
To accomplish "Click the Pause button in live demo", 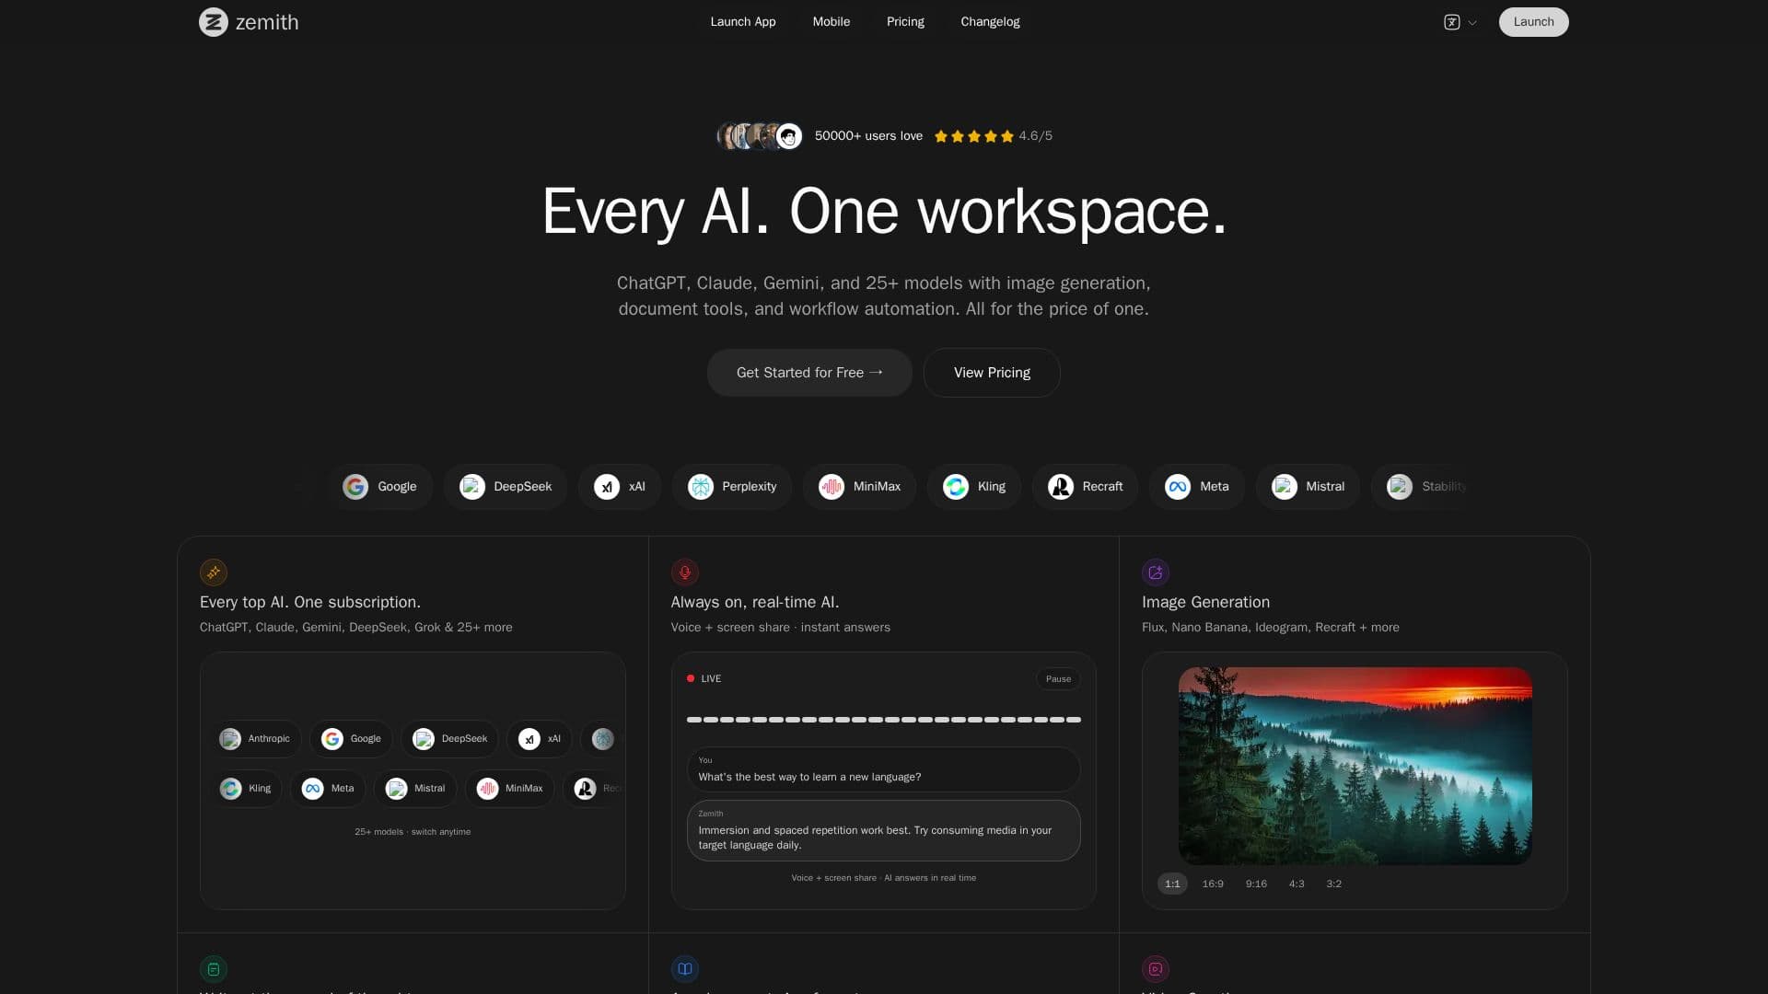I will coord(1058,679).
